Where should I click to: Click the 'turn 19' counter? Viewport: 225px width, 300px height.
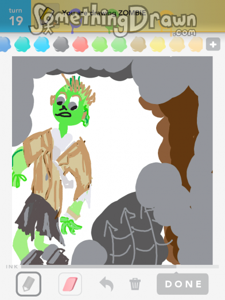tap(15, 16)
